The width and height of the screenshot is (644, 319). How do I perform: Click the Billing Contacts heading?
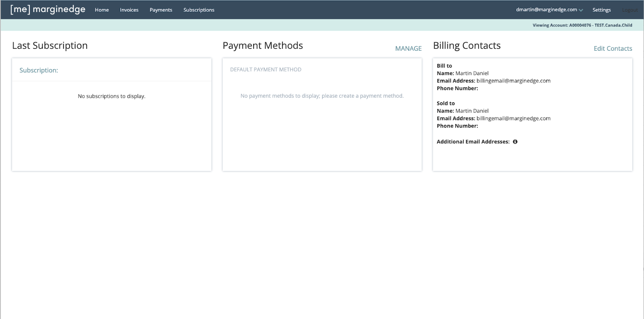[x=466, y=45]
